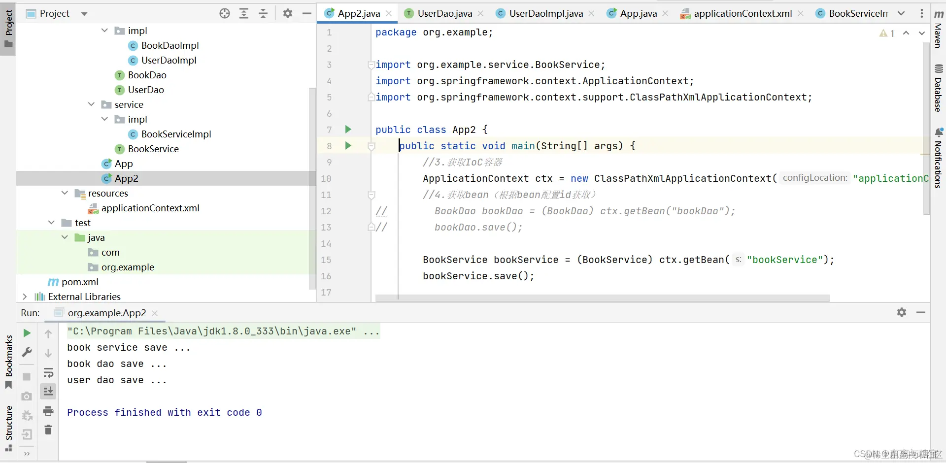
Task: Collapse the service folder
Action: point(91,104)
